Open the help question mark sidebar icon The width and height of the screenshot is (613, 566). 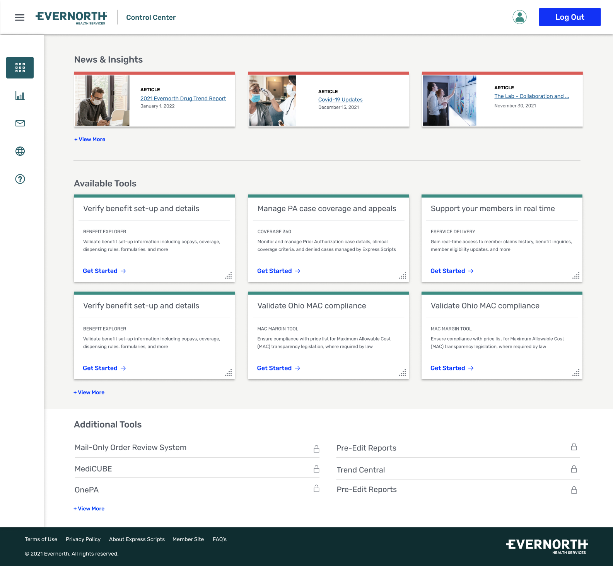[x=20, y=179]
